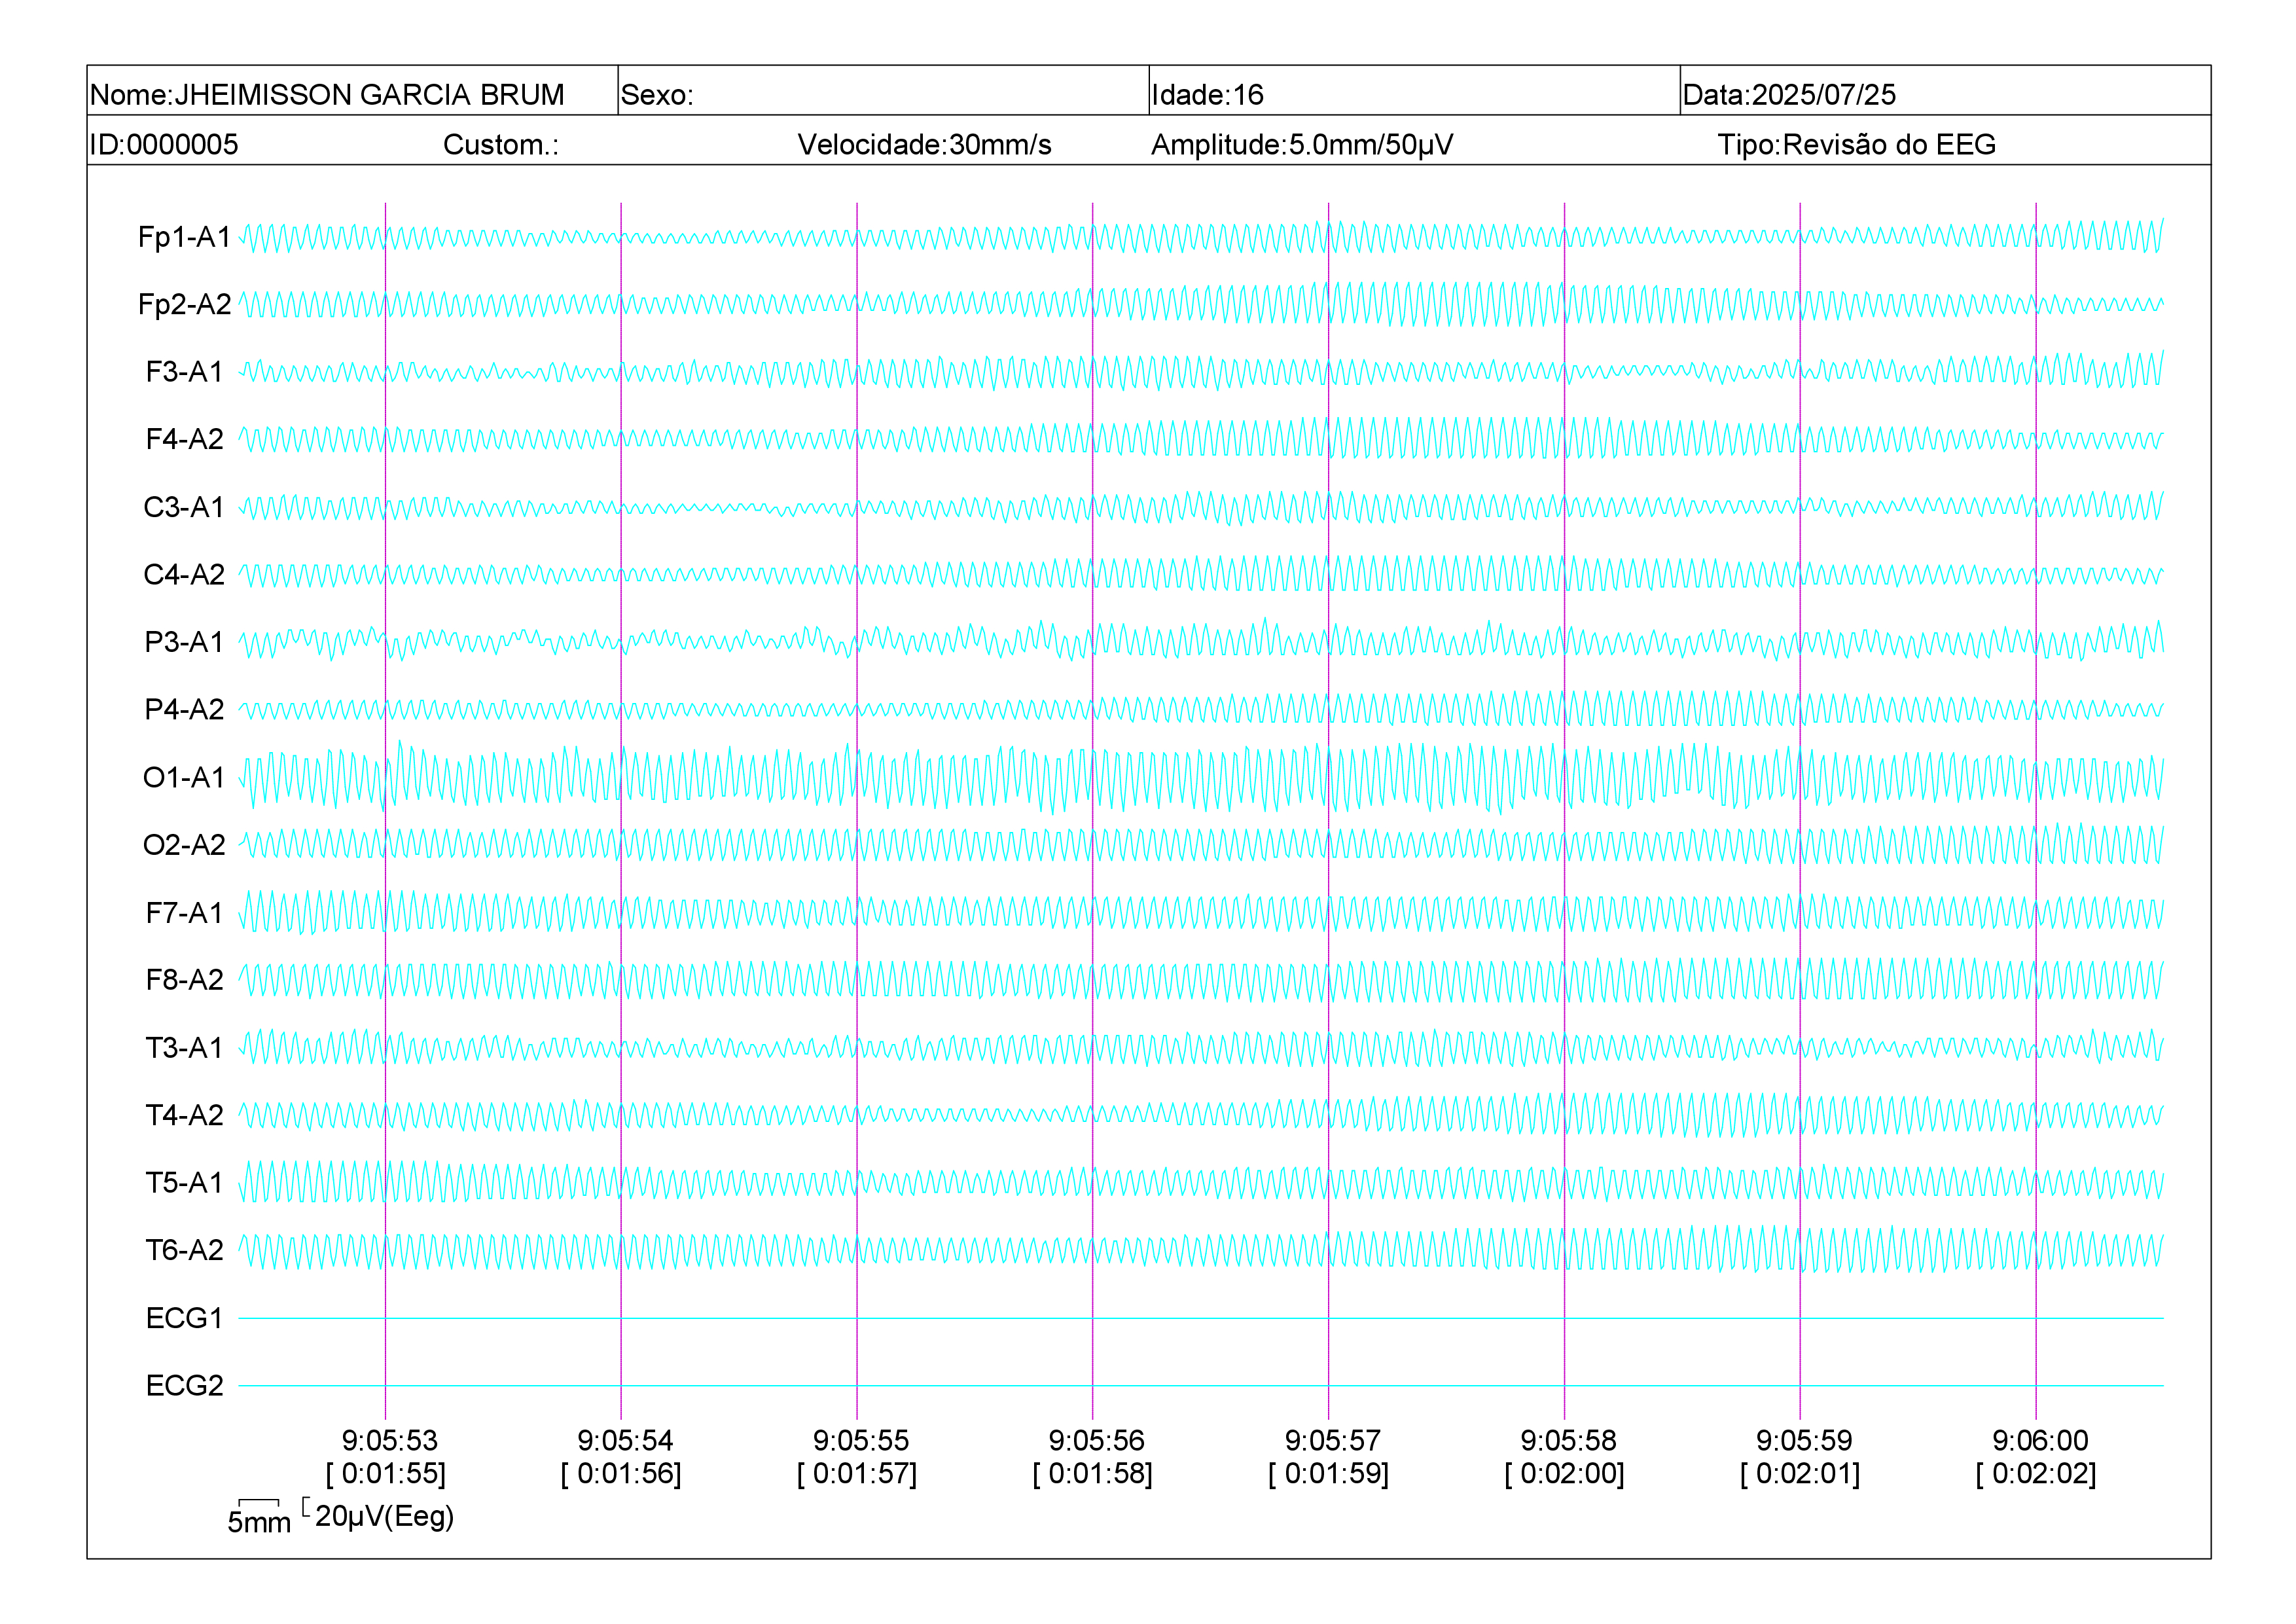Click the ID:0000005 text

[164, 145]
